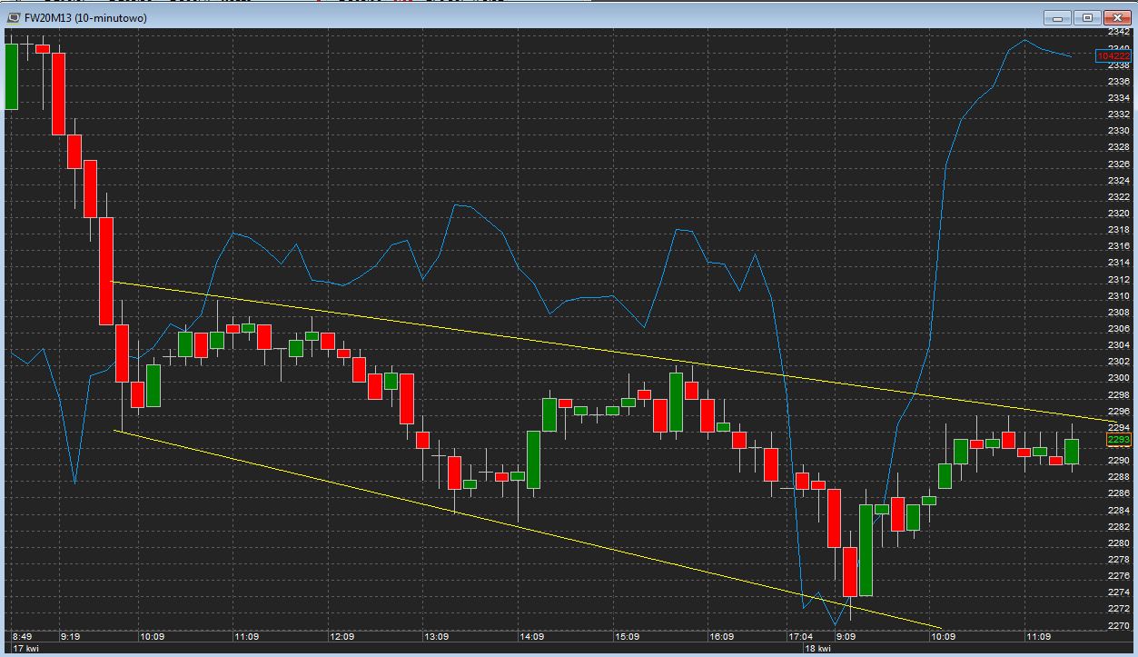Viewport: 1138px width, 657px height.
Task: Select the red 104222 indicator value label
Action: coord(1113,56)
